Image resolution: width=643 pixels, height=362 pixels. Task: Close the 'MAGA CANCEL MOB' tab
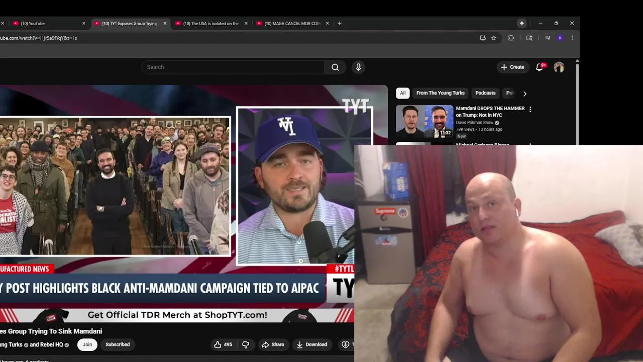click(x=327, y=23)
